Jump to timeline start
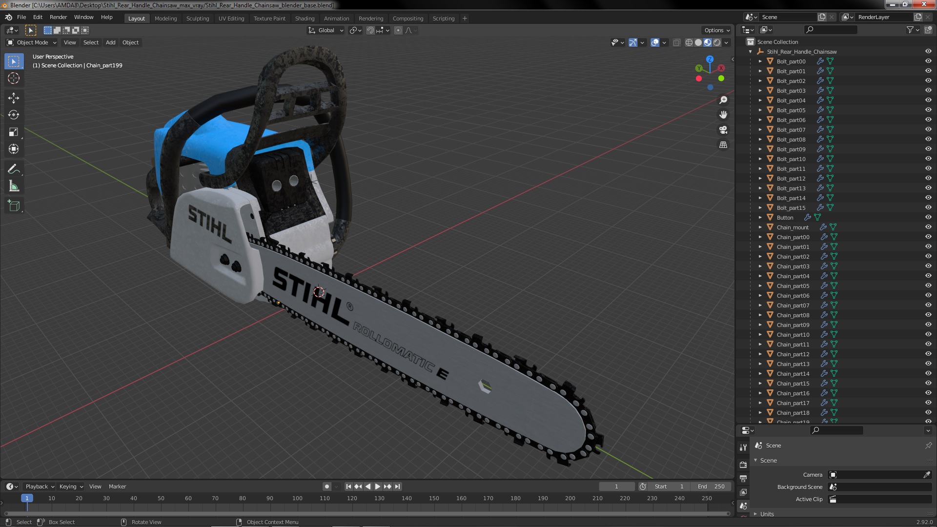937x527 pixels. point(348,486)
